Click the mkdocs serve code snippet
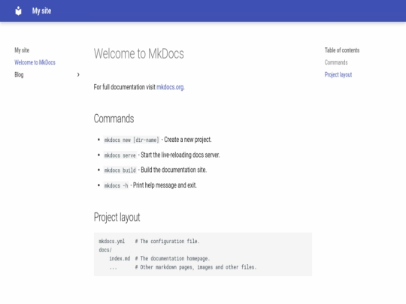This screenshot has height=304, width=406. coord(120,155)
